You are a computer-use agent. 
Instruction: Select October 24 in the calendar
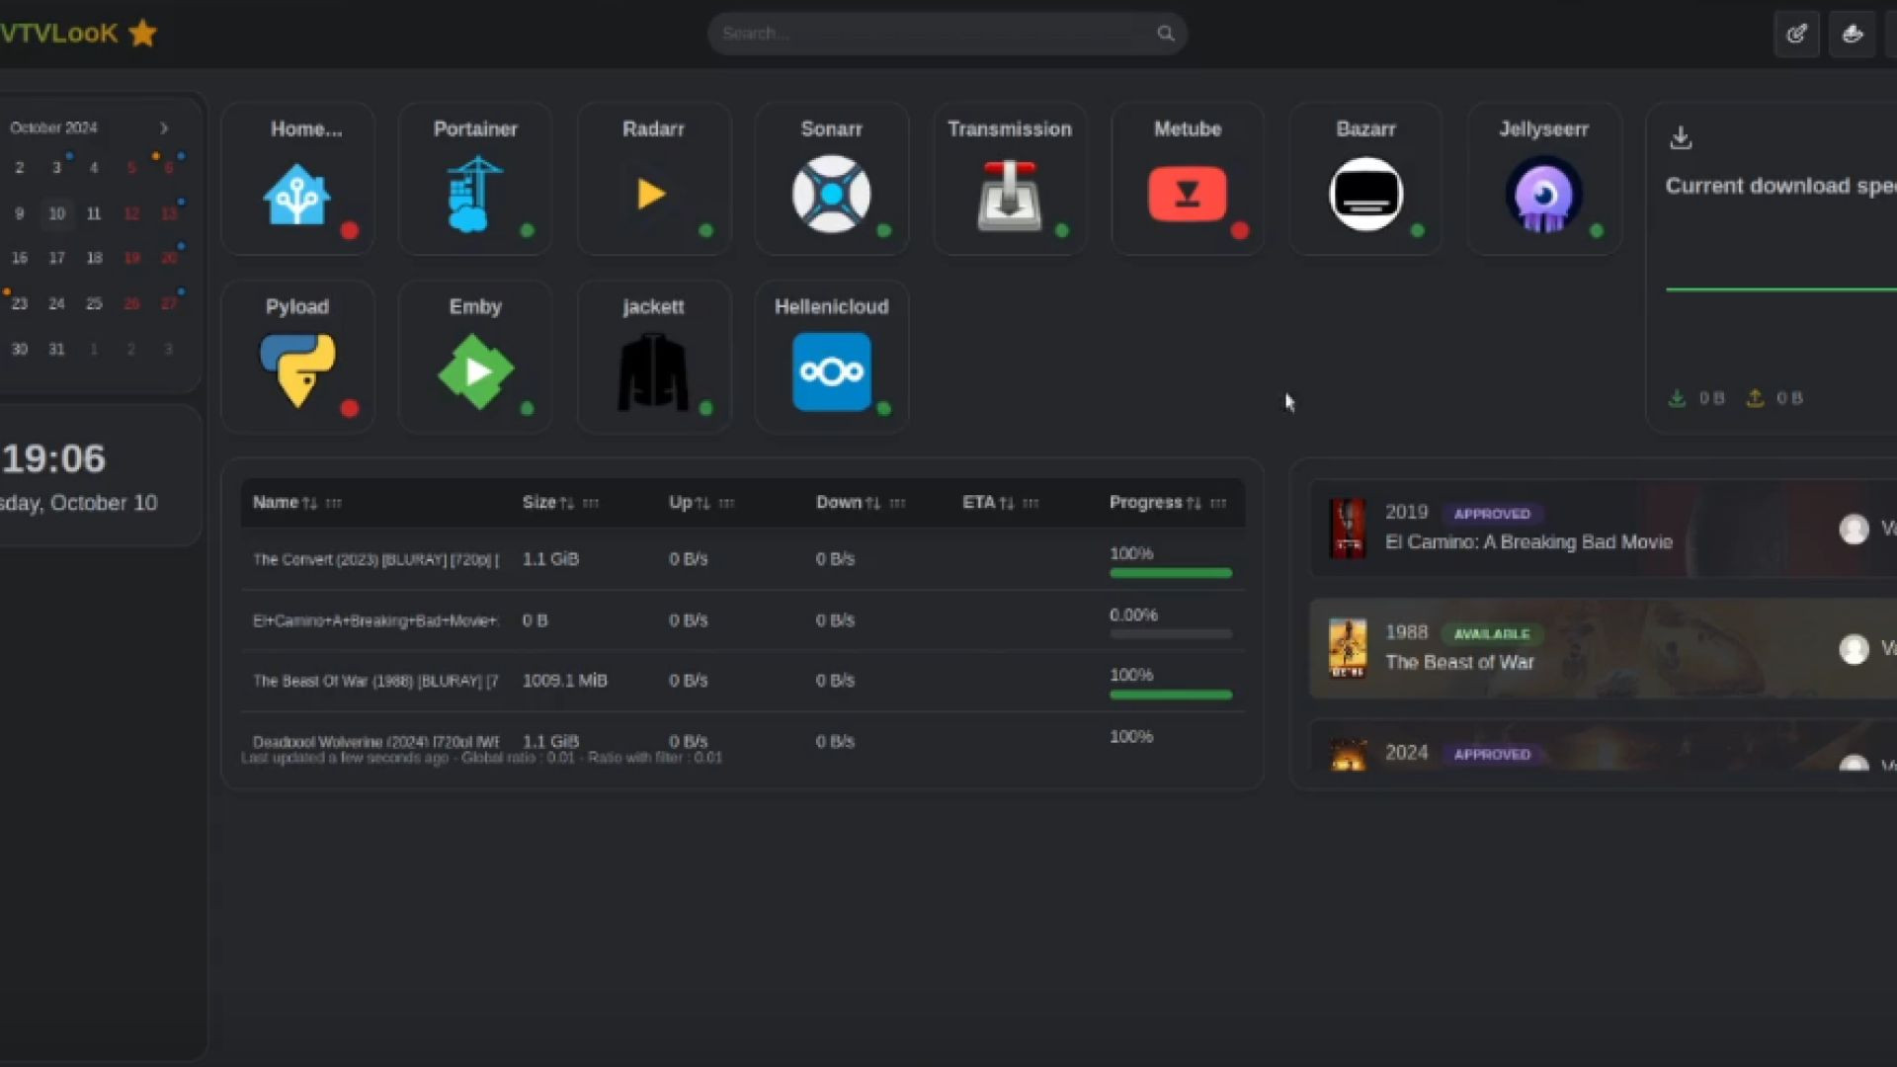click(57, 304)
